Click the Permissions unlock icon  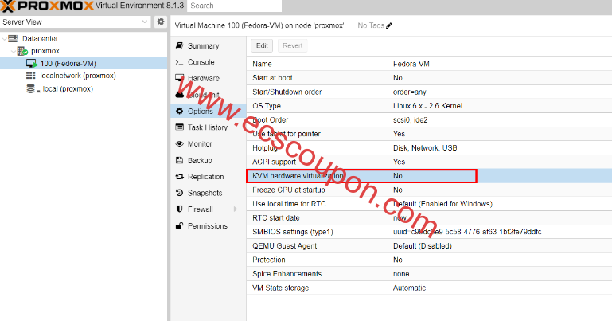coord(179,225)
